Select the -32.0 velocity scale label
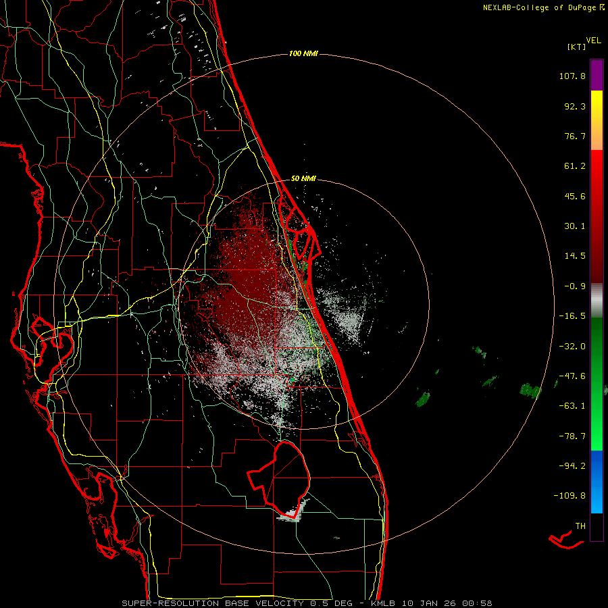 572,347
